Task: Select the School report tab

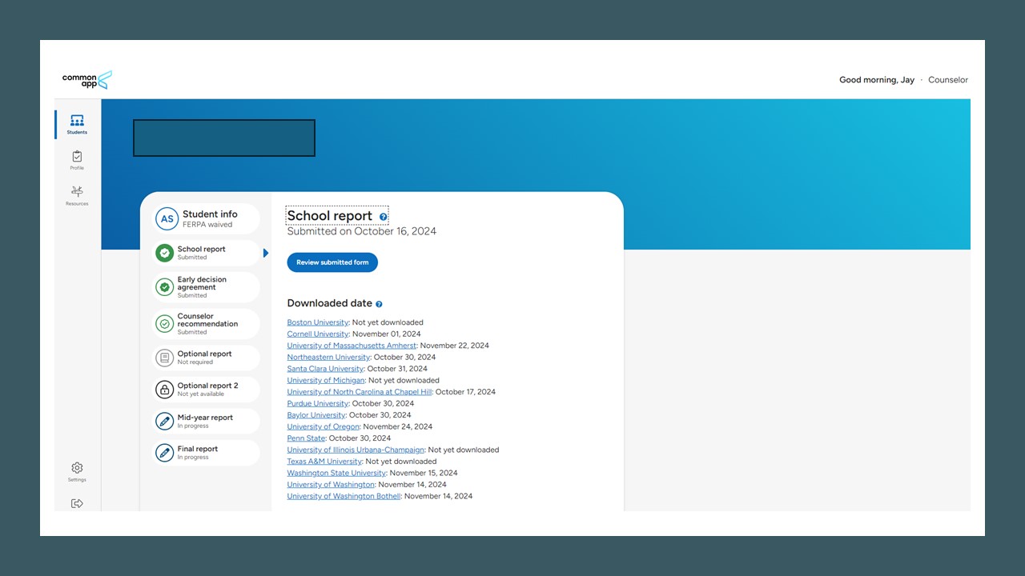Action: [207, 253]
